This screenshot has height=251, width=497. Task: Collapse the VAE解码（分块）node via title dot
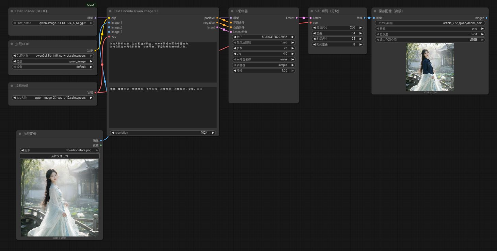[312, 11]
